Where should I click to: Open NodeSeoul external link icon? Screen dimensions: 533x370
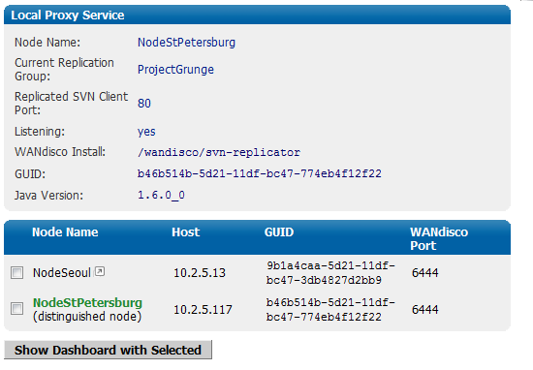point(100,271)
